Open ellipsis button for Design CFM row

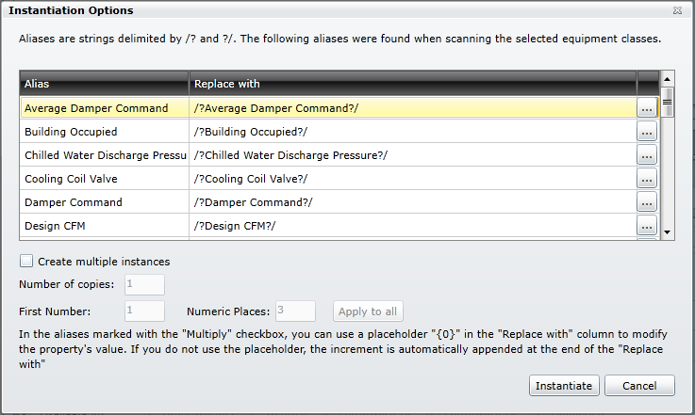(x=646, y=226)
